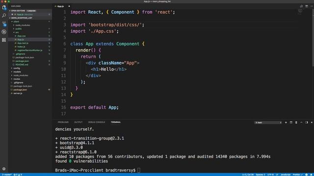Click line number 16 in the gutter
This screenshot has width=314, height=176.
63,108
